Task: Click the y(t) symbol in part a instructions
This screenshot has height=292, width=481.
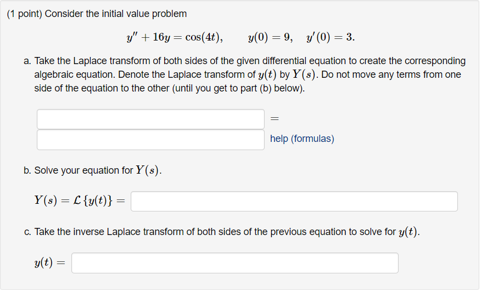Action: (267, 75)
